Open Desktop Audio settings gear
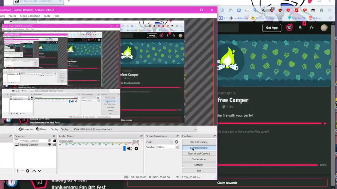Image resolution: width=337 pixels, height=189 pixels. coord(136,149)
